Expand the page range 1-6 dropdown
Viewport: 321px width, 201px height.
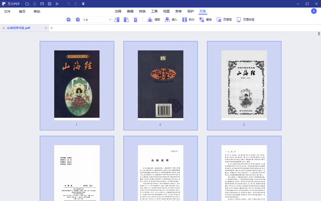110,20
